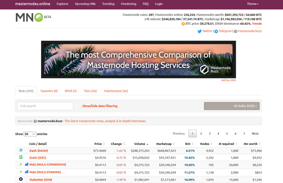Sort table by Nodes column arrows
Image resolution: width=283 pixels, height=183 pixels.
211,144
